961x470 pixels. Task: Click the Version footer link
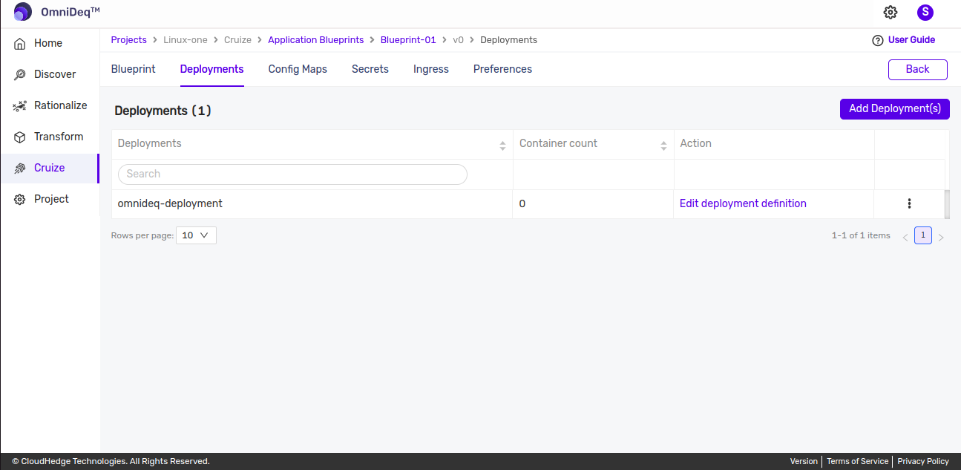(x=804, y=461)
